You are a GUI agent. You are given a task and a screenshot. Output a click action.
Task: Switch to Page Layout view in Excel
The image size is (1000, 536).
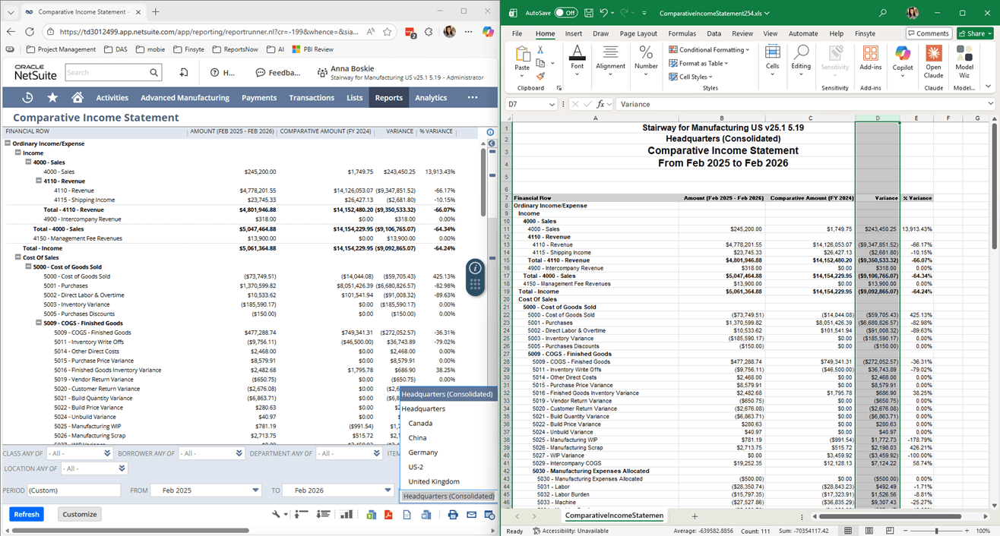868,531
